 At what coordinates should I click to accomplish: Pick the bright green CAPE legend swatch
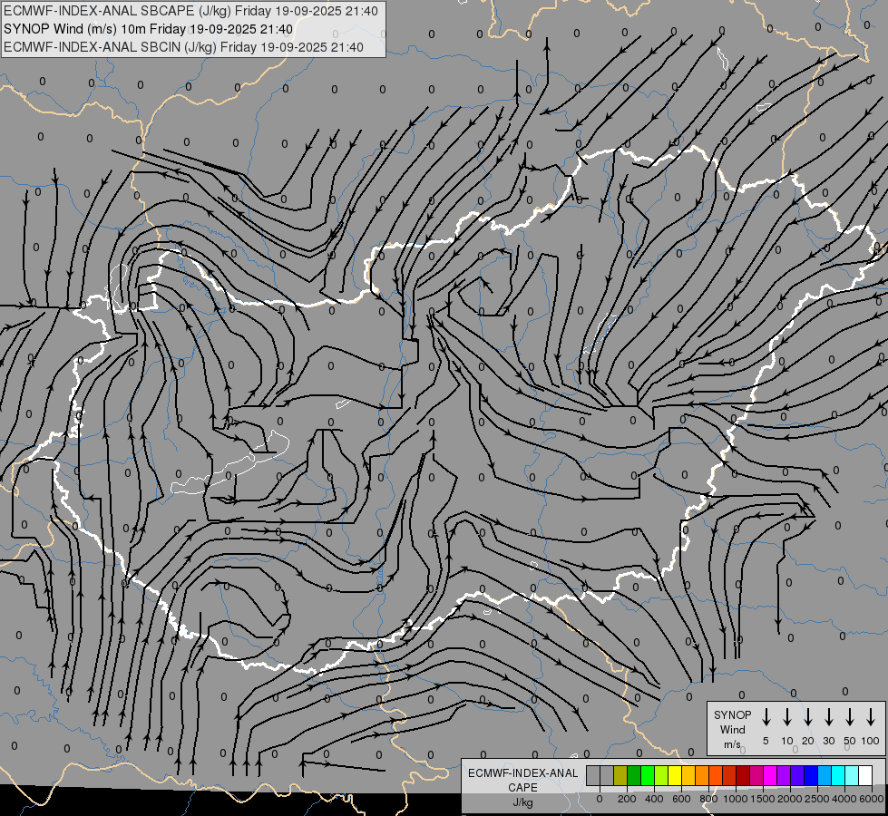pos(648,775)
